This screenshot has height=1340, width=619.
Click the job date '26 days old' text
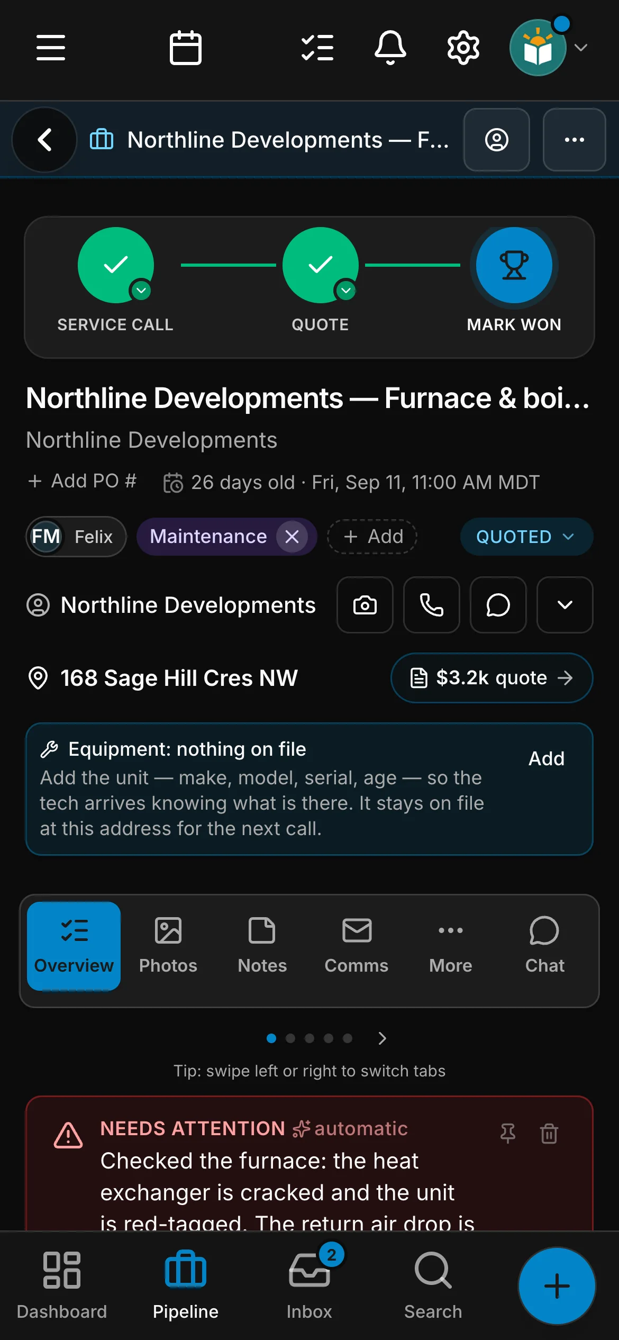click(243, 482)
